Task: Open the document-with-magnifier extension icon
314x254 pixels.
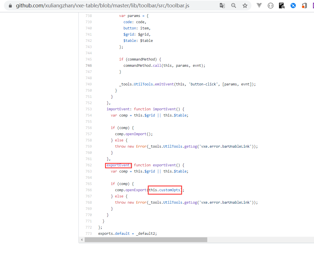Action: click(x=281, y=5)
